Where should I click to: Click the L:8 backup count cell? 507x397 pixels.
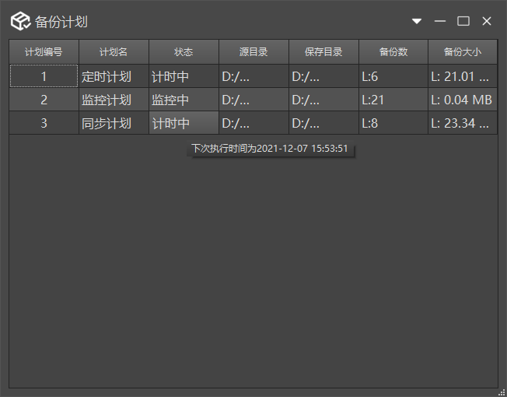pos(393,123)
